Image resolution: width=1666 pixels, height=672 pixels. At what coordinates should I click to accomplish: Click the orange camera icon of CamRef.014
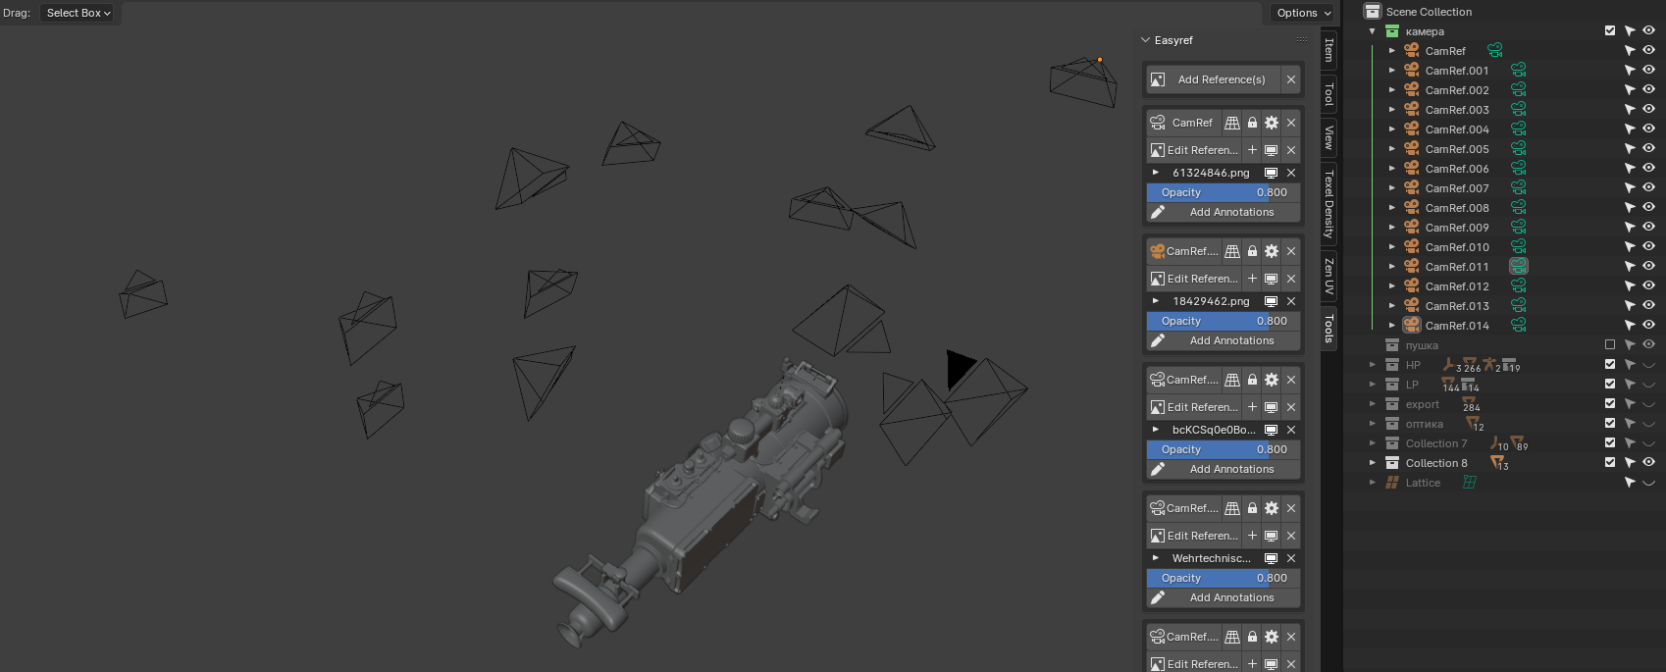[1412, 325]
